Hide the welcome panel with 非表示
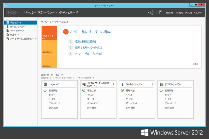Screen dimensions: 209x139 (x=195, y=64)
